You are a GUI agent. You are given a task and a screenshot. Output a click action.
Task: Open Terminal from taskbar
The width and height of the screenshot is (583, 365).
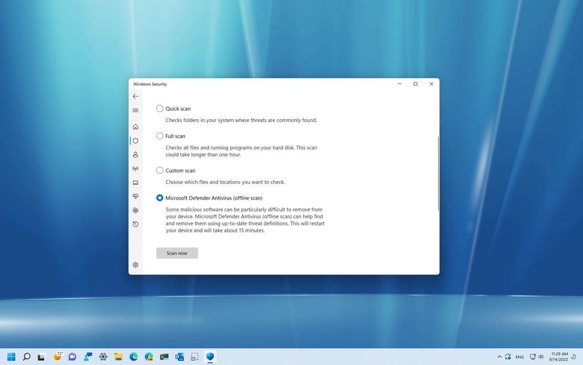(164, 357)
